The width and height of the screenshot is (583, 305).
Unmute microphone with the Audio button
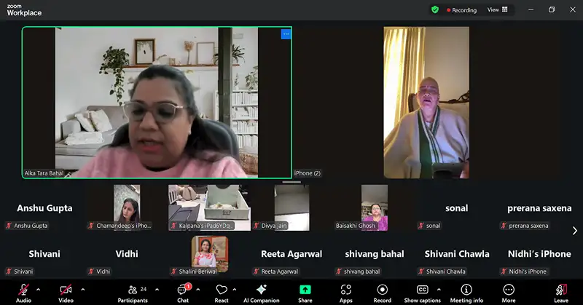tap(23, 290)
